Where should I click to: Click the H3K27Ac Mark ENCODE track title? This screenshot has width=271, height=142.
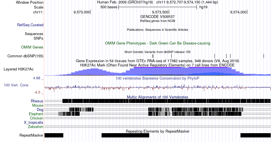[157, 65]
